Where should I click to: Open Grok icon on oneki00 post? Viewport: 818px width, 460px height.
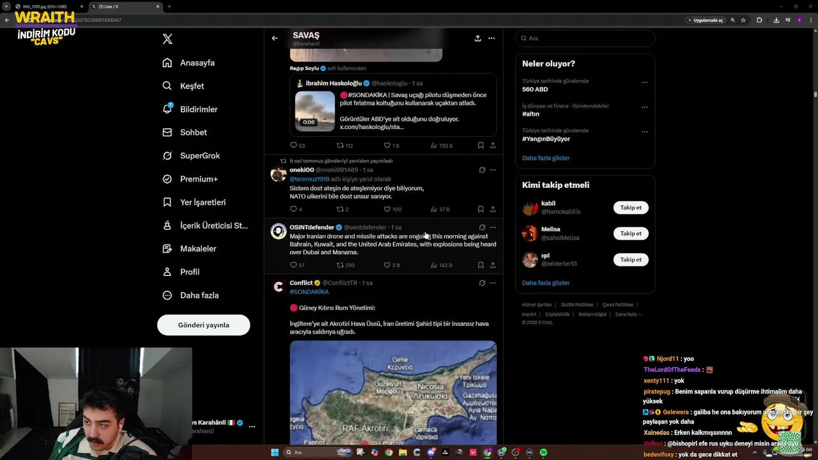pos(482,170)
